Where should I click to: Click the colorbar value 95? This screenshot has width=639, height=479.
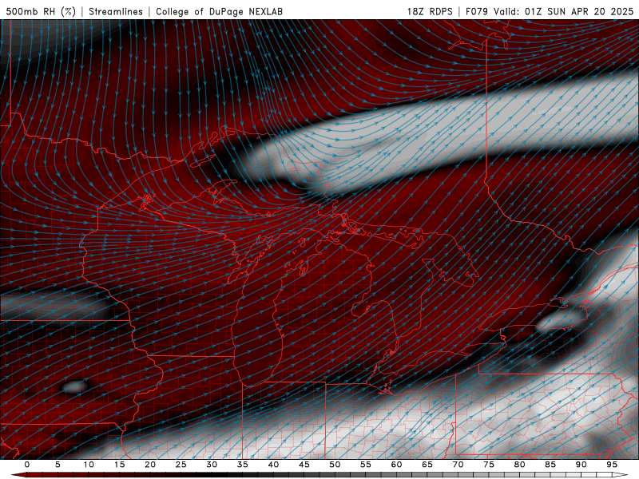point(612,465)
